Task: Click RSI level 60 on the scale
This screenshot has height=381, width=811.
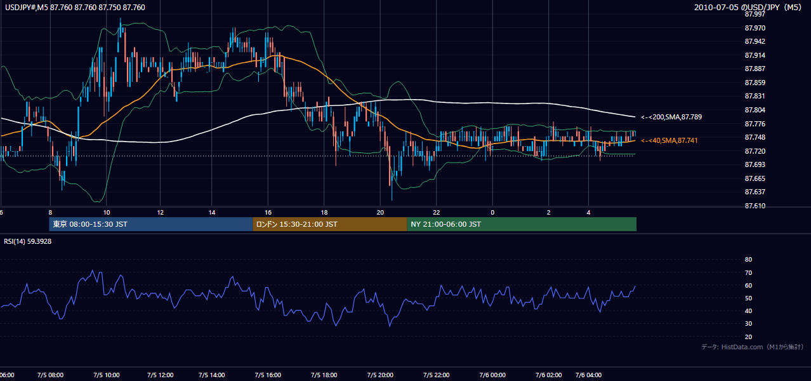Action: tap(748, 285)
